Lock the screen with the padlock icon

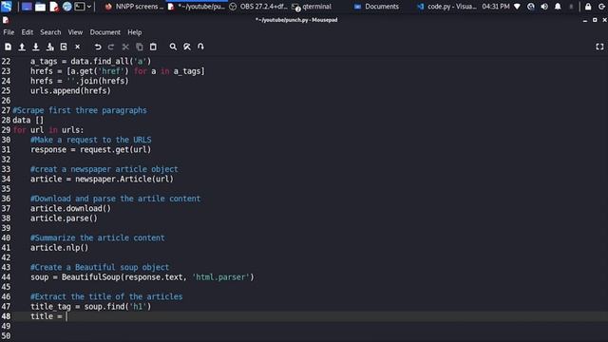(588, 7)
